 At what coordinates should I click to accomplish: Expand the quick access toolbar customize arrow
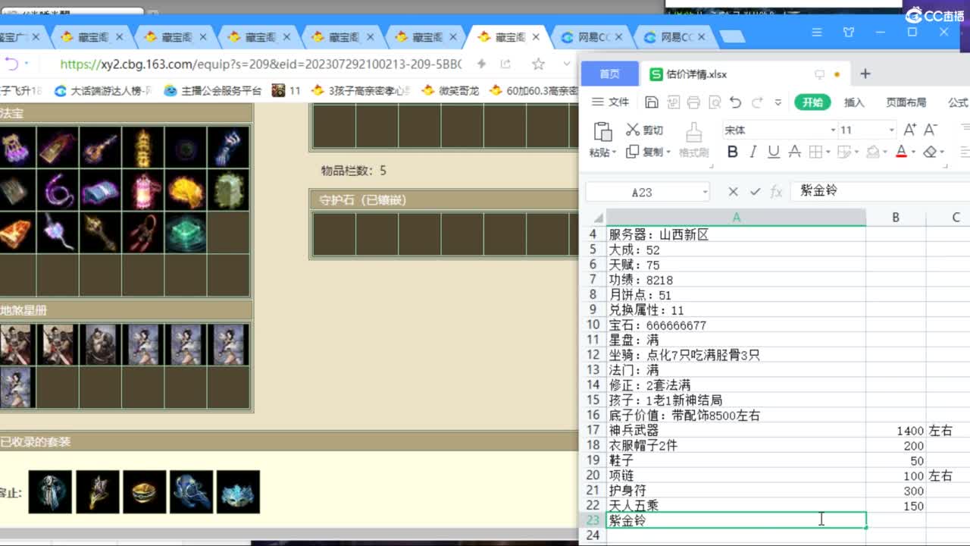pos(778,102)
